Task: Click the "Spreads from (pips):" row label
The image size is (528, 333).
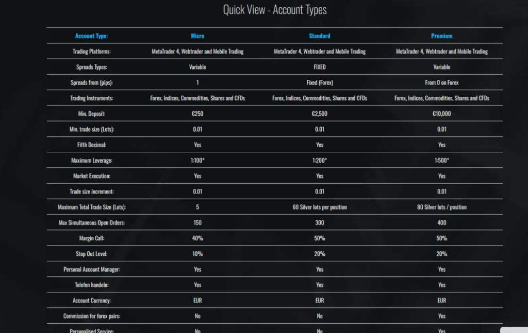Action: click(92, 83)
